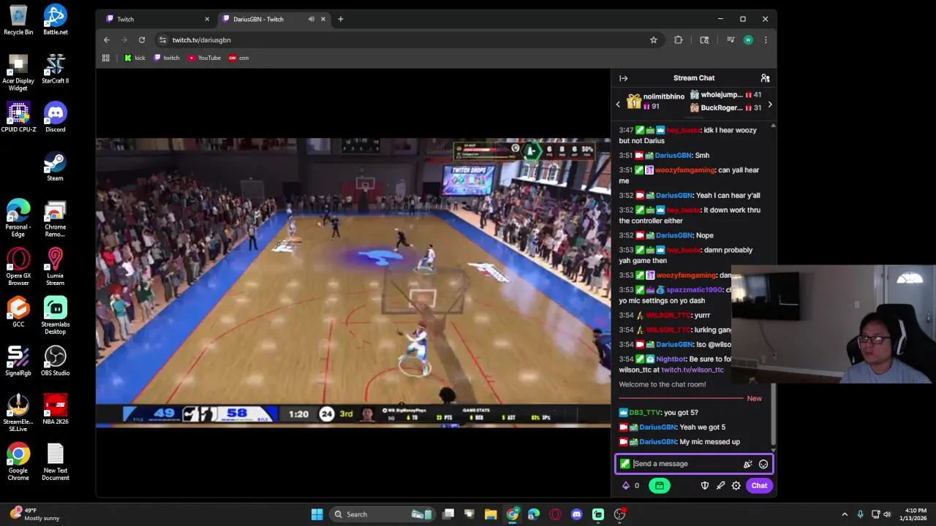This screenshot has width=936, height=526.
Task: Open Streamlabs Desktop shortcut
Action: click(56, 316)
